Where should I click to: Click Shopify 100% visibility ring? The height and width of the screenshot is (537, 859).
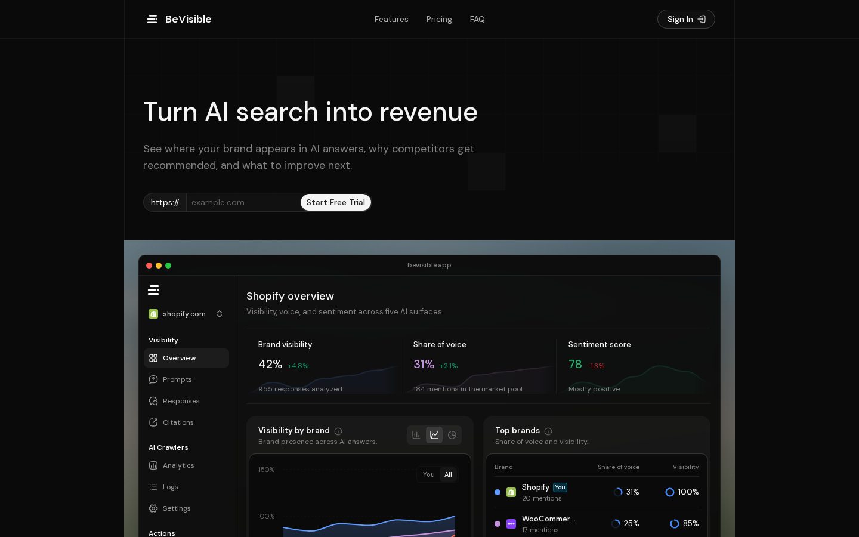670,492
